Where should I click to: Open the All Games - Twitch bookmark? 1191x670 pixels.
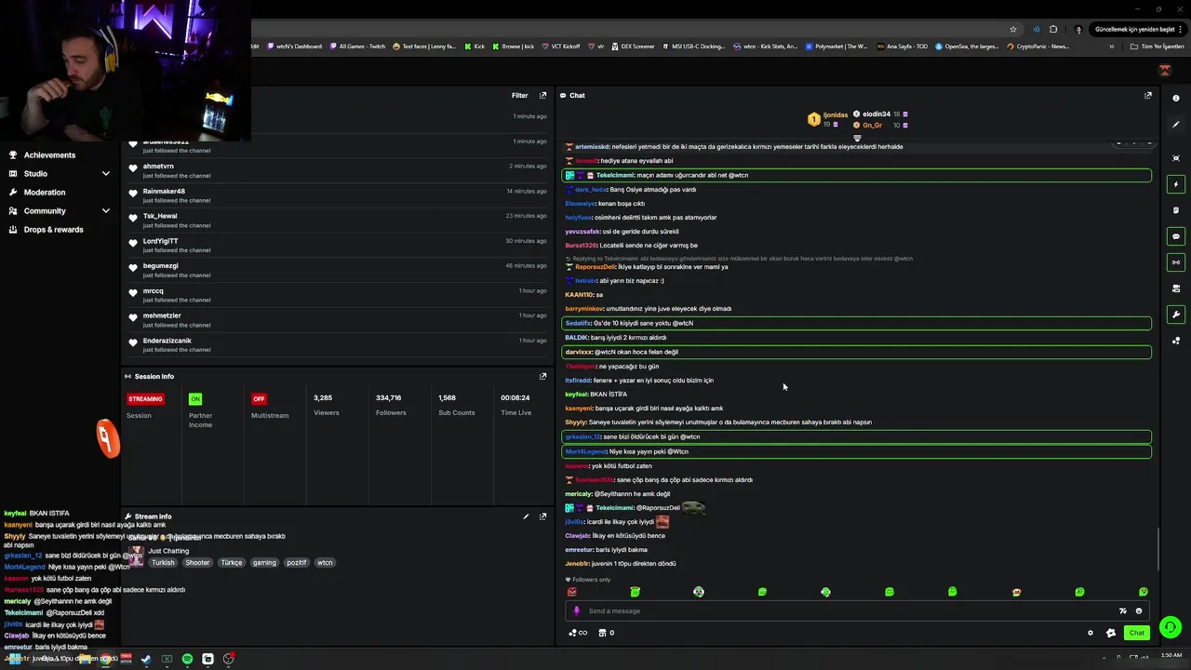356,47
